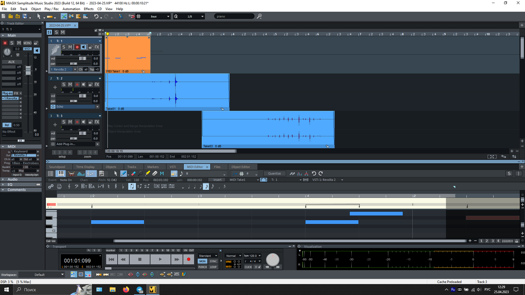Click the Quantize button

[x=274, y=174]
